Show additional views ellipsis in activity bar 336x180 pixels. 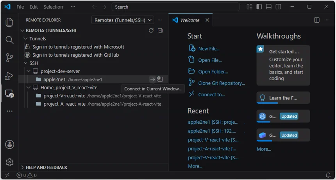pyautogui.click(x=9, y=111)
